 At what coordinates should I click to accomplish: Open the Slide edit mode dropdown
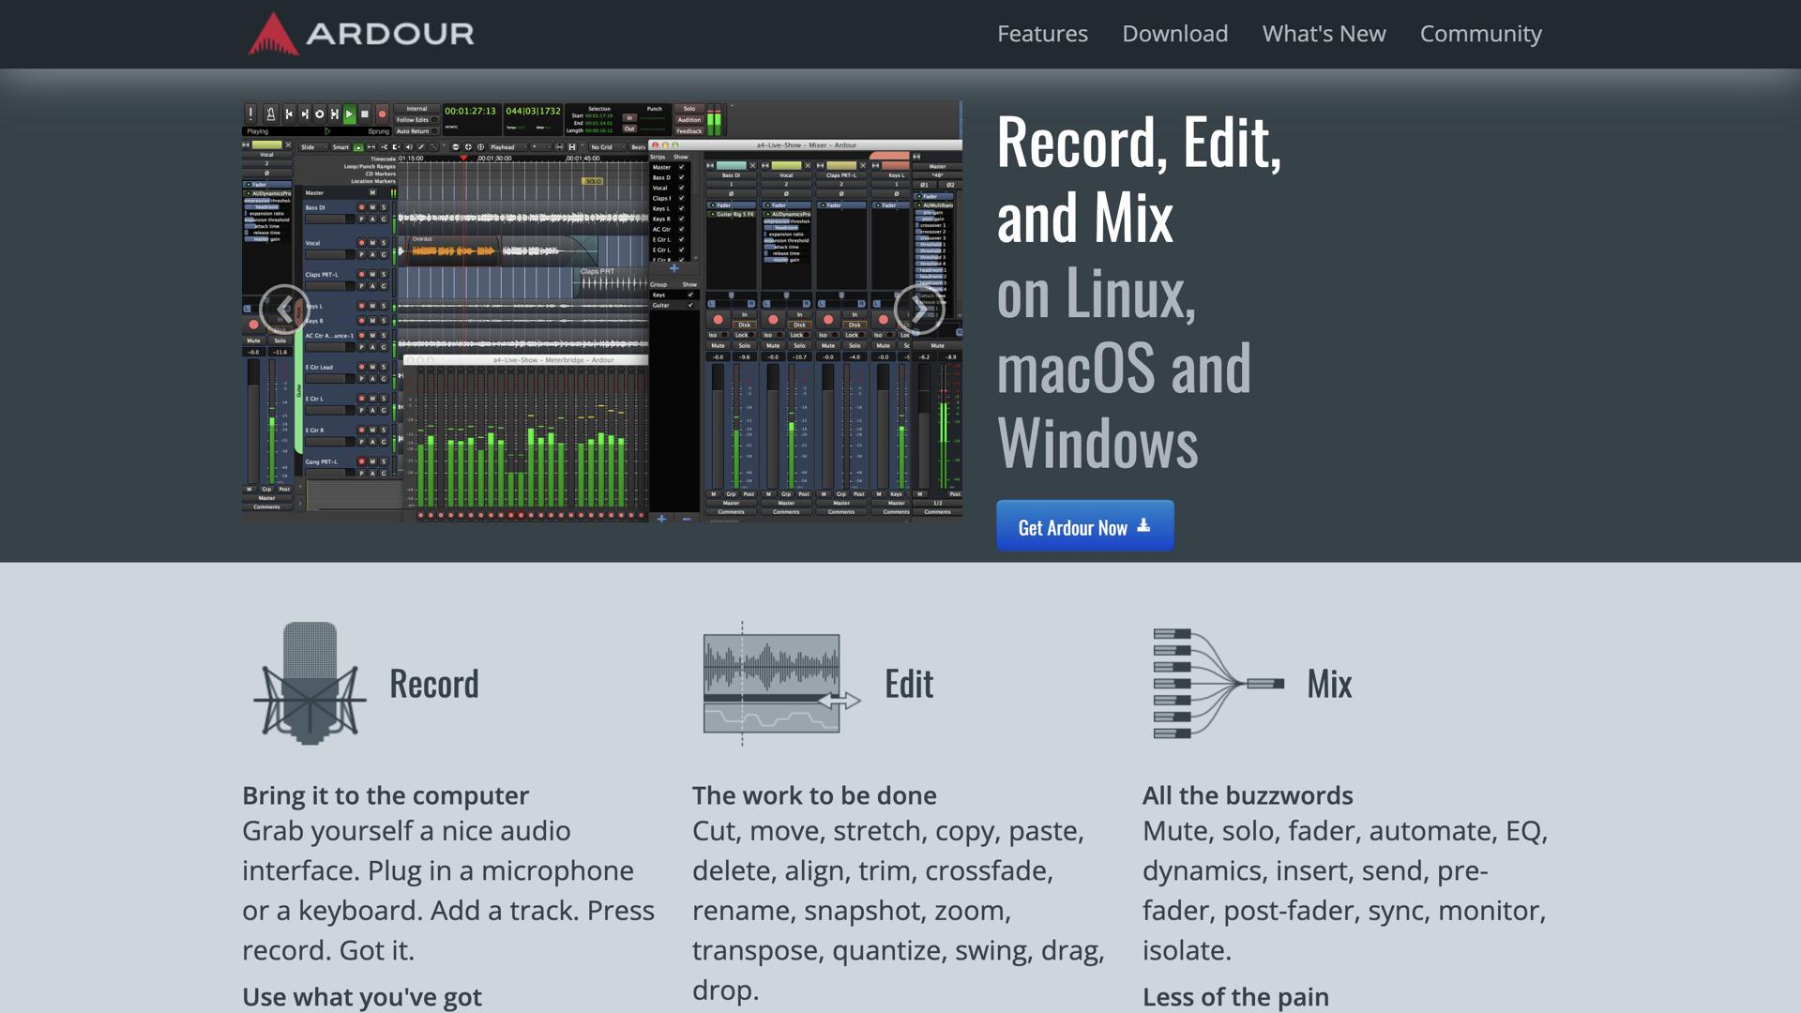[x=314, y=147]
